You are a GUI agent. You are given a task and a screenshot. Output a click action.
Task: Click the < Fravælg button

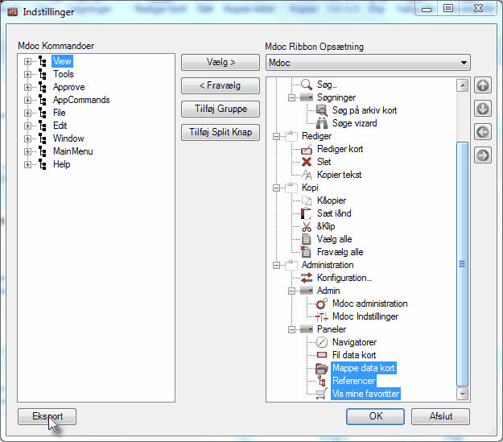221,85
